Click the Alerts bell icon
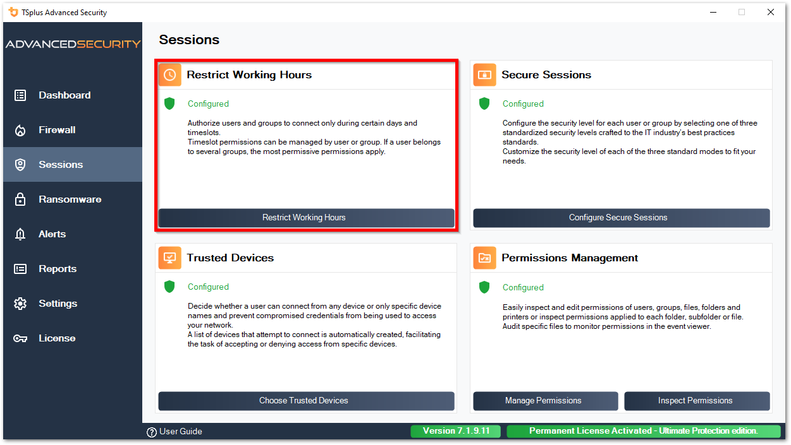 click(20, 234)
